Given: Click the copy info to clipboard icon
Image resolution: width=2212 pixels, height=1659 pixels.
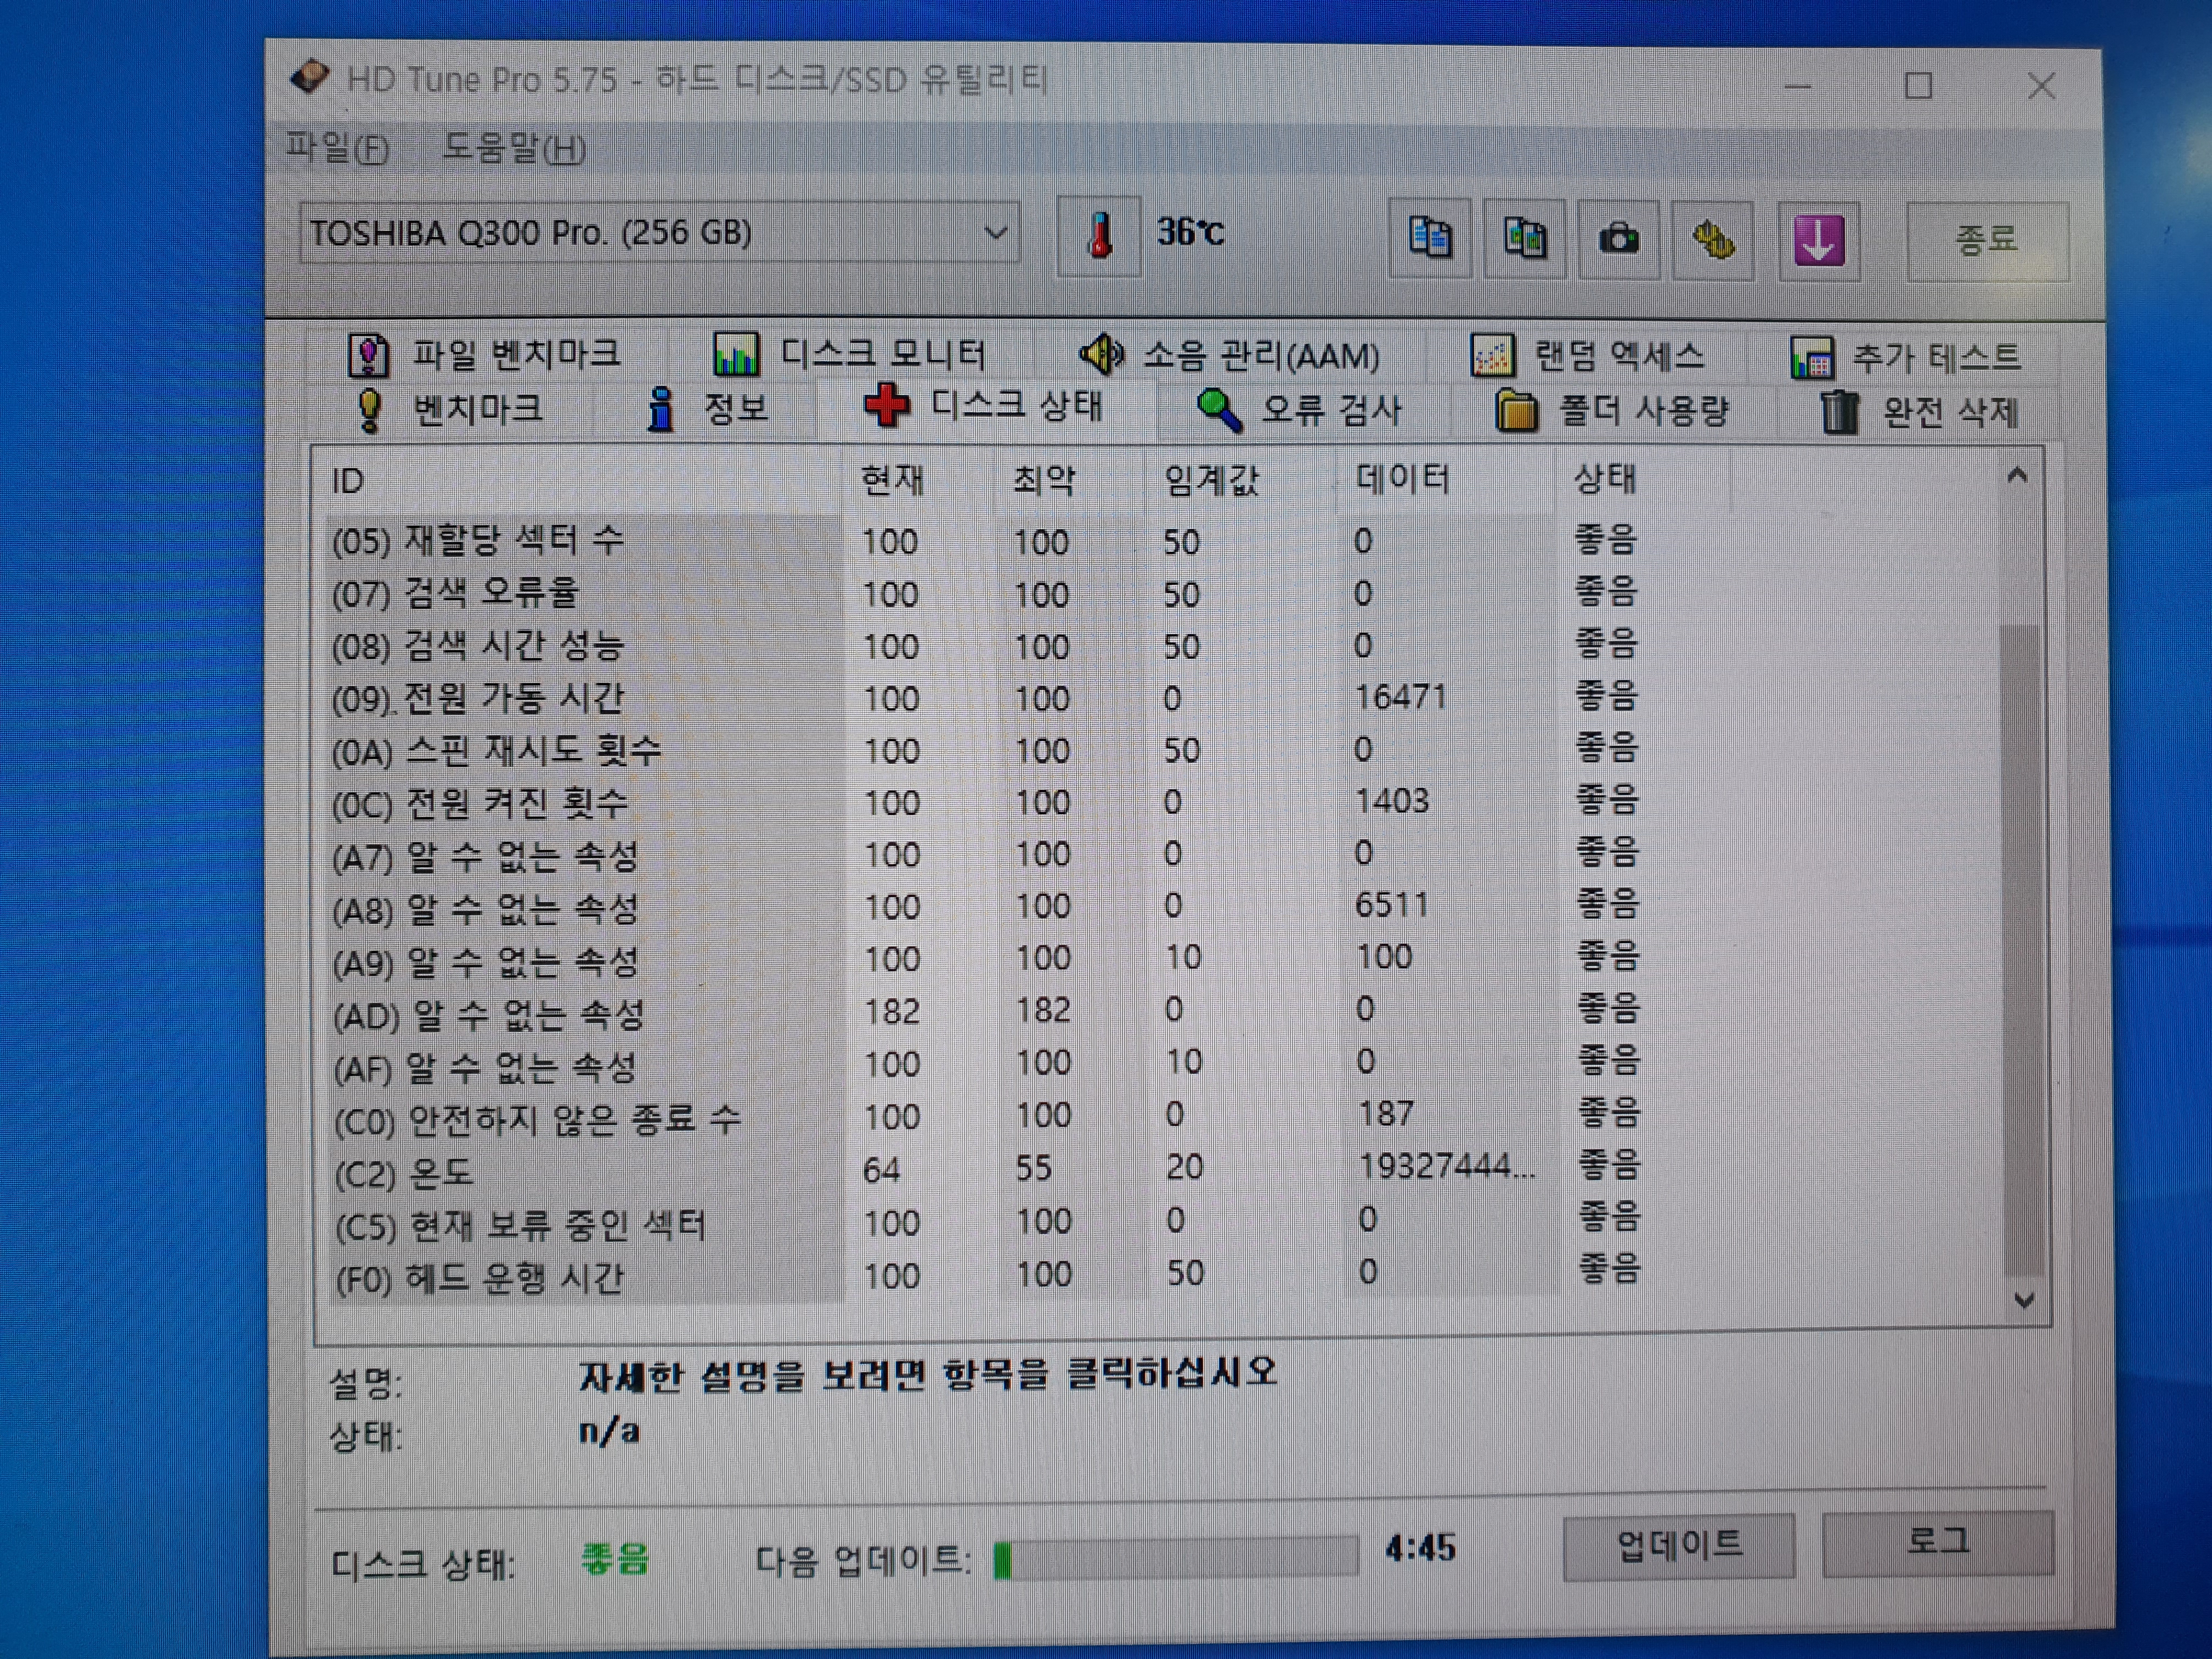Looking at the screenshot, I should (1430, 238).
